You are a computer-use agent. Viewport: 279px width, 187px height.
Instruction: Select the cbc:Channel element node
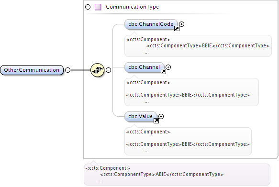(145, 67)
